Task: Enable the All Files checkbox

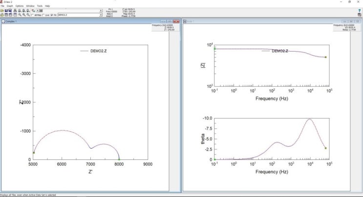Action: click(x=33, y=15)
